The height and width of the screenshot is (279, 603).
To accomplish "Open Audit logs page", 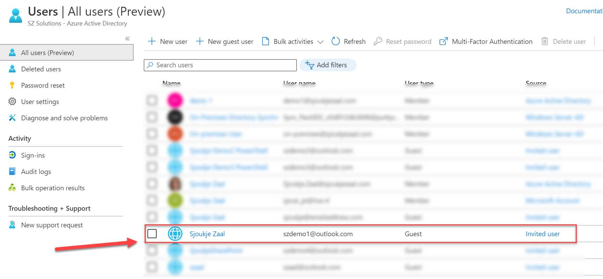I will pos(36,172).
